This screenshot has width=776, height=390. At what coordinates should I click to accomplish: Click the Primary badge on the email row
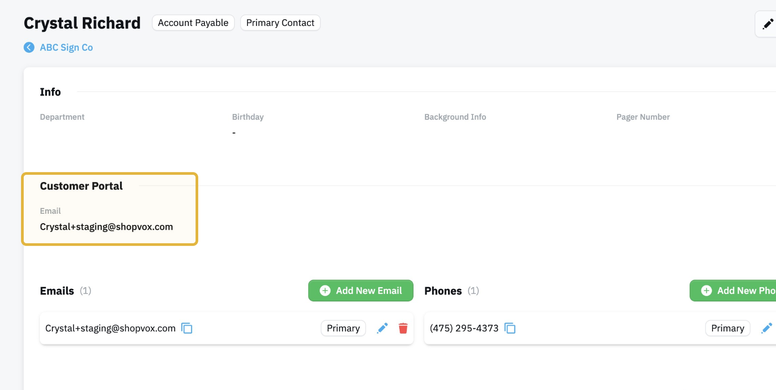343,328
